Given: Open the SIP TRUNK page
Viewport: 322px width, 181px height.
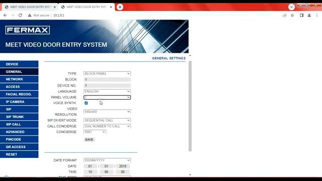Looking at the screenshot, I should coord(19,117).
